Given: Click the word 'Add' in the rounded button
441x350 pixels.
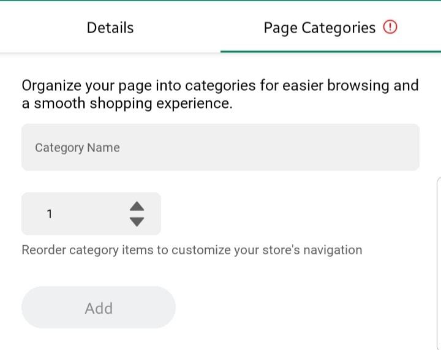Looking at the screenshot, I should pyautogui.click(x=99, y=308).
